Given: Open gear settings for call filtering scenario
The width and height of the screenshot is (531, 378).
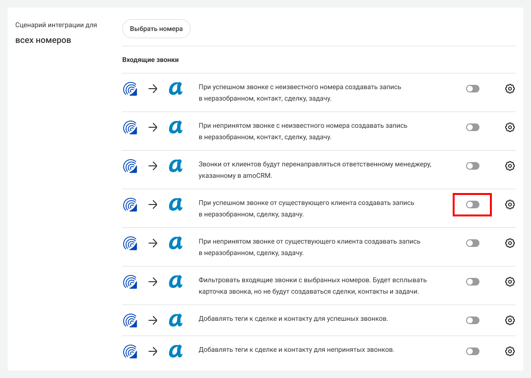Looking at the screenshot, I should coord(510,281).
